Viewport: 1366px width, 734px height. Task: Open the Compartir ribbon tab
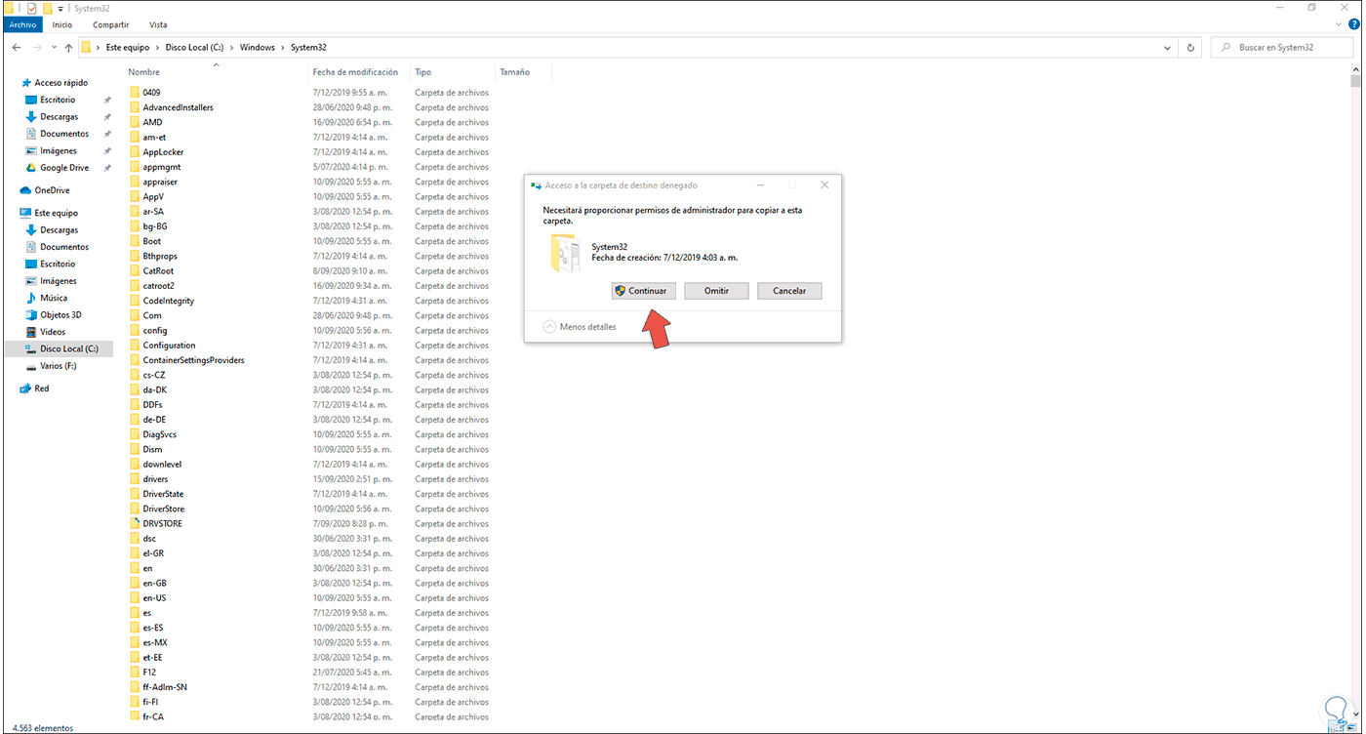[109, 24]
